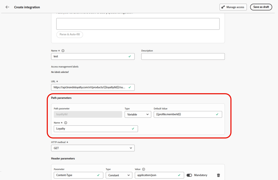Click the empty Description field

tap(183, 56)
